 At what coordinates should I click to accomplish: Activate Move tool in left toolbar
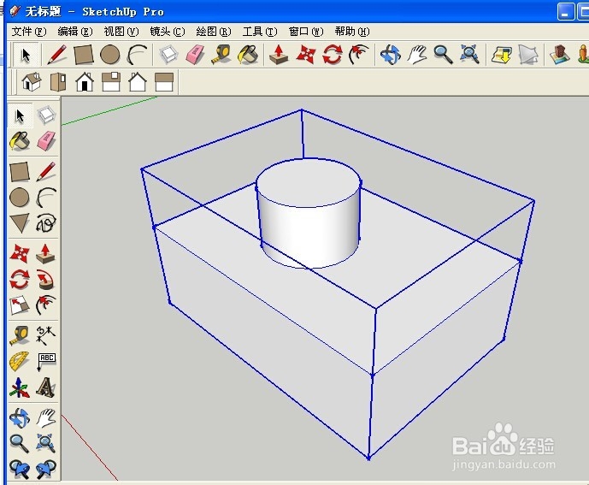[x=20, y=253]
